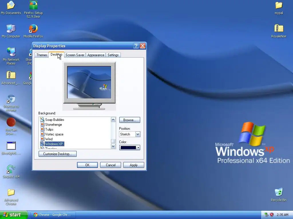Switch to the Screen Saver tab
The height and width of the screenshot is (219, 293).
(x=75, y=55)
